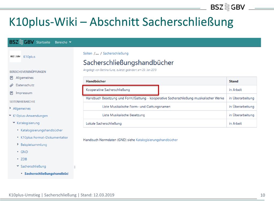Screen dimensions: 274x205
Task: Click the Sacherschließungshandbücher page title
Action: point(128,62)
